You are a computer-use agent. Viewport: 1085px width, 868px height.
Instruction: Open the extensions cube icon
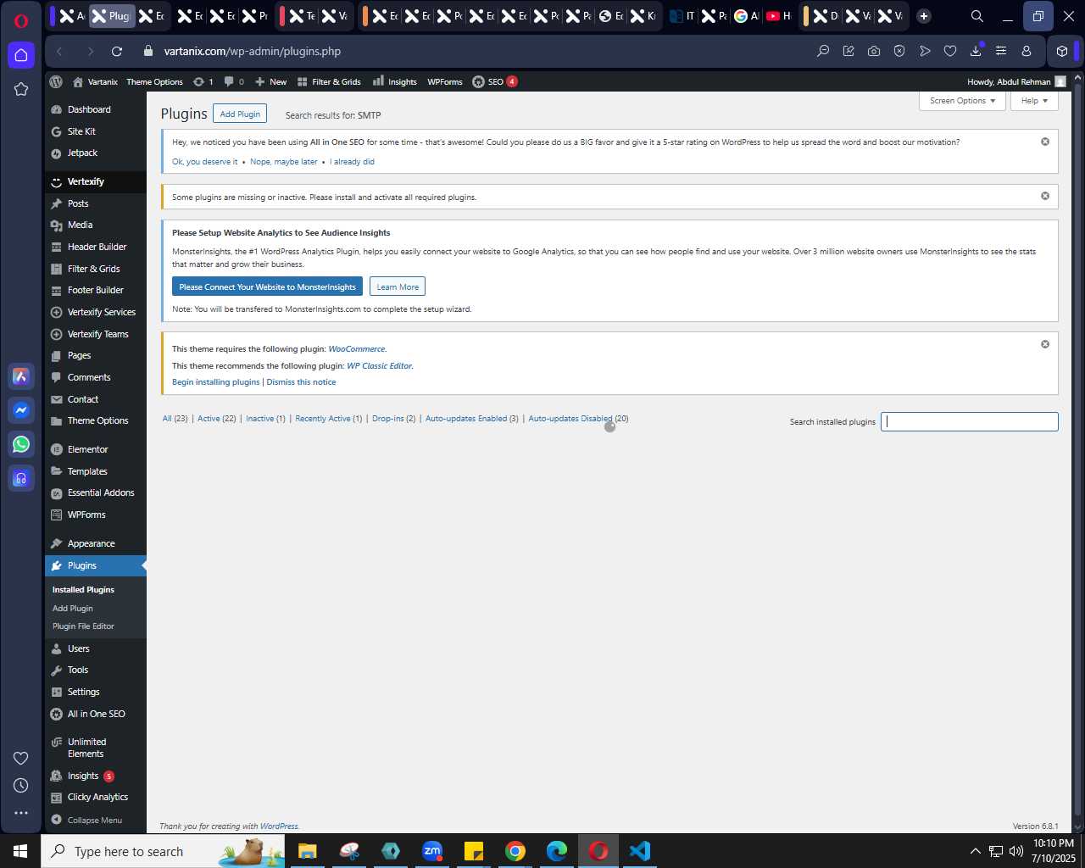coord(1062,52)
